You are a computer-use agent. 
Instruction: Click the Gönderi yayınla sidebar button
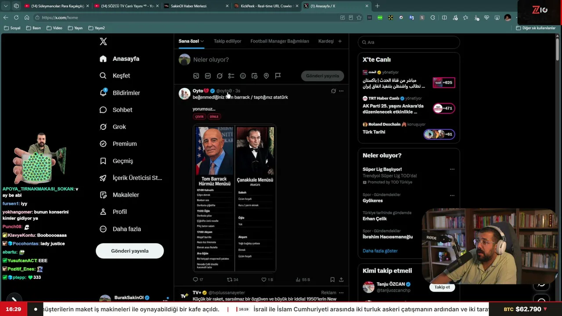[130, 251]
